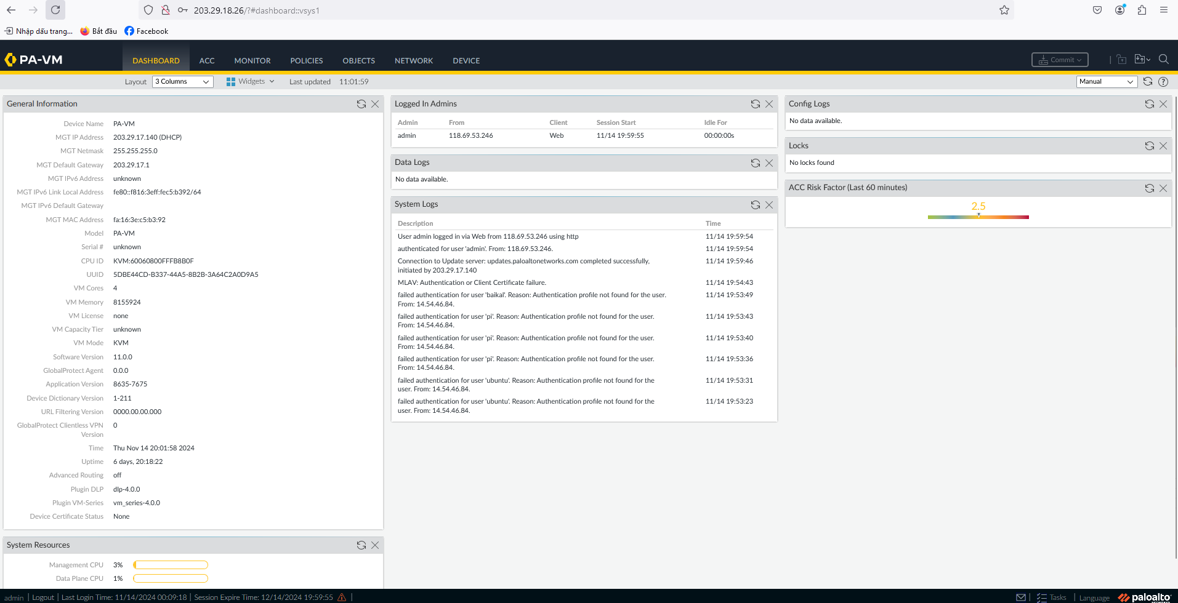
Task: Switch to the POLICIES tab
Action: point(306,61)
